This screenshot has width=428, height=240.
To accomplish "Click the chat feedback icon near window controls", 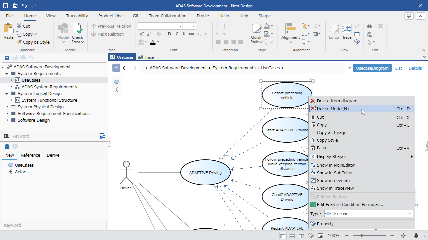I will point(409,16).
